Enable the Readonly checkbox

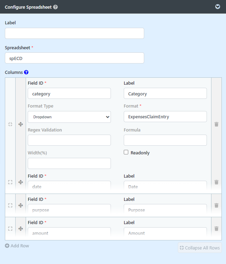click(126, 152)
